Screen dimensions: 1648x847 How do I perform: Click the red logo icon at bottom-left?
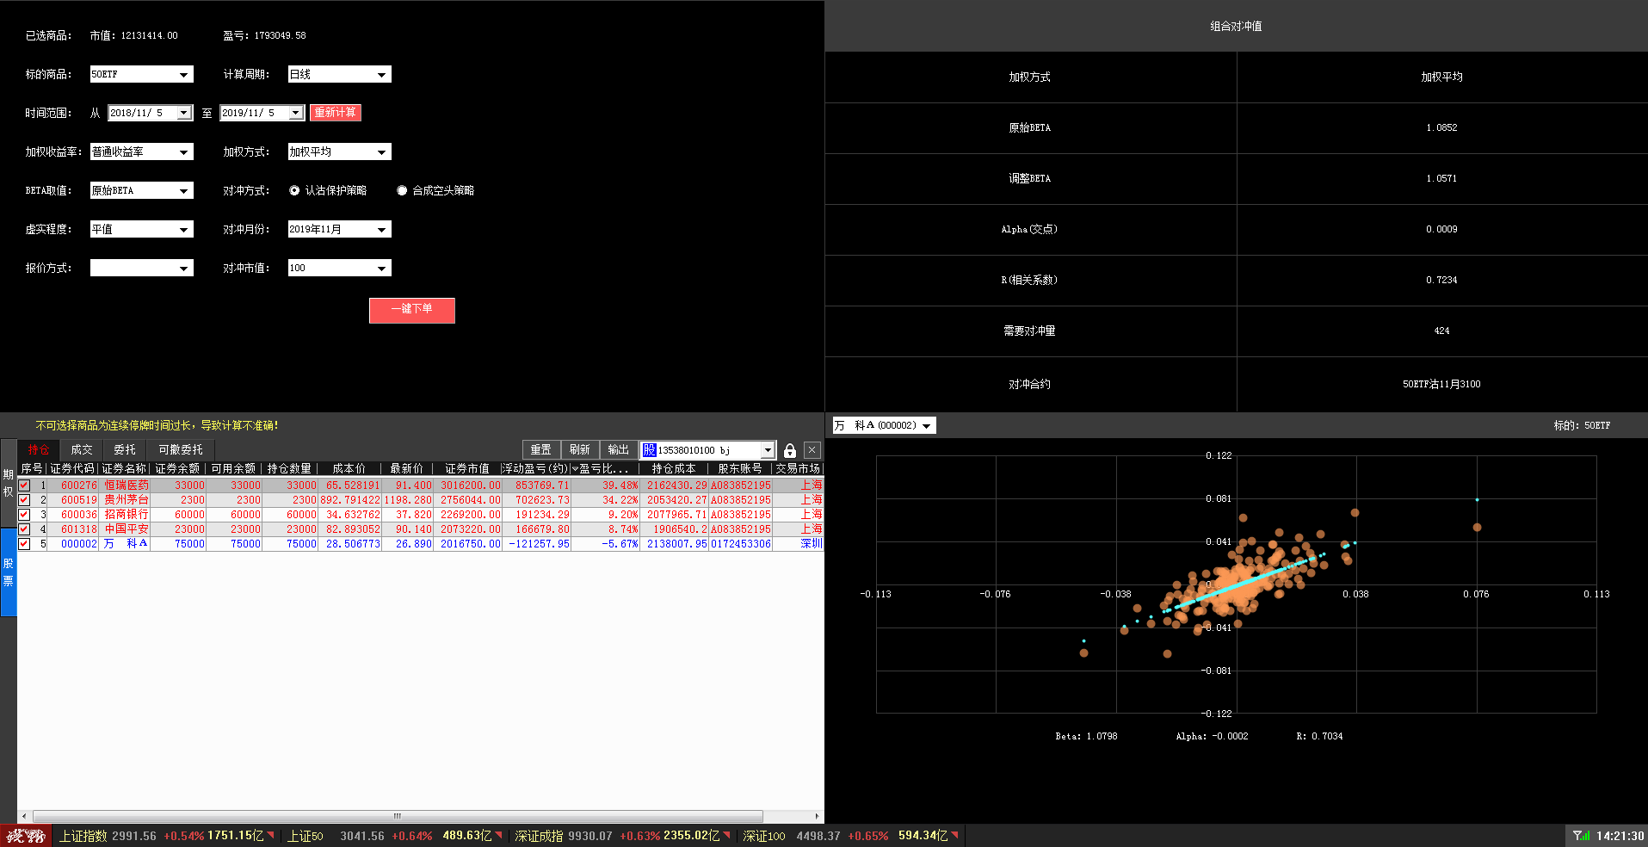(26, 836)
